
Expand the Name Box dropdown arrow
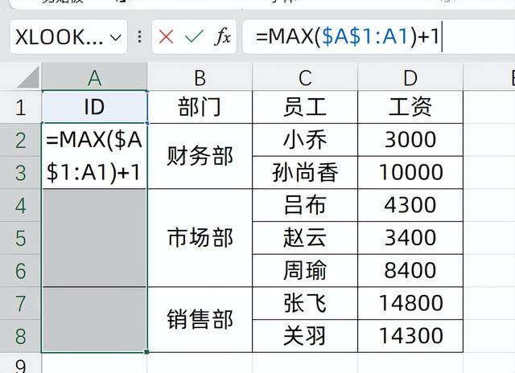click(116, 38)
